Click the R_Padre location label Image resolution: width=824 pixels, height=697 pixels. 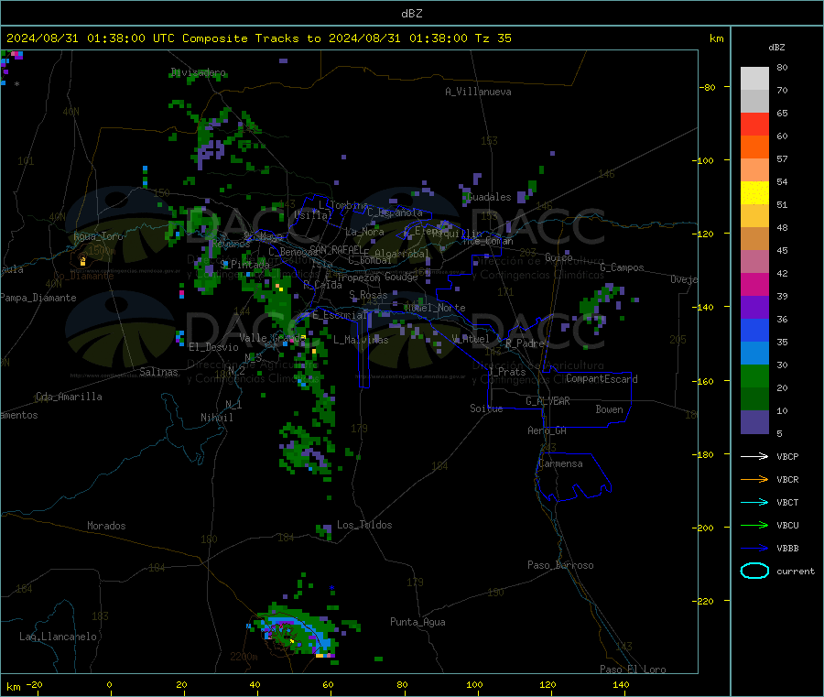(x=525, y=343)
